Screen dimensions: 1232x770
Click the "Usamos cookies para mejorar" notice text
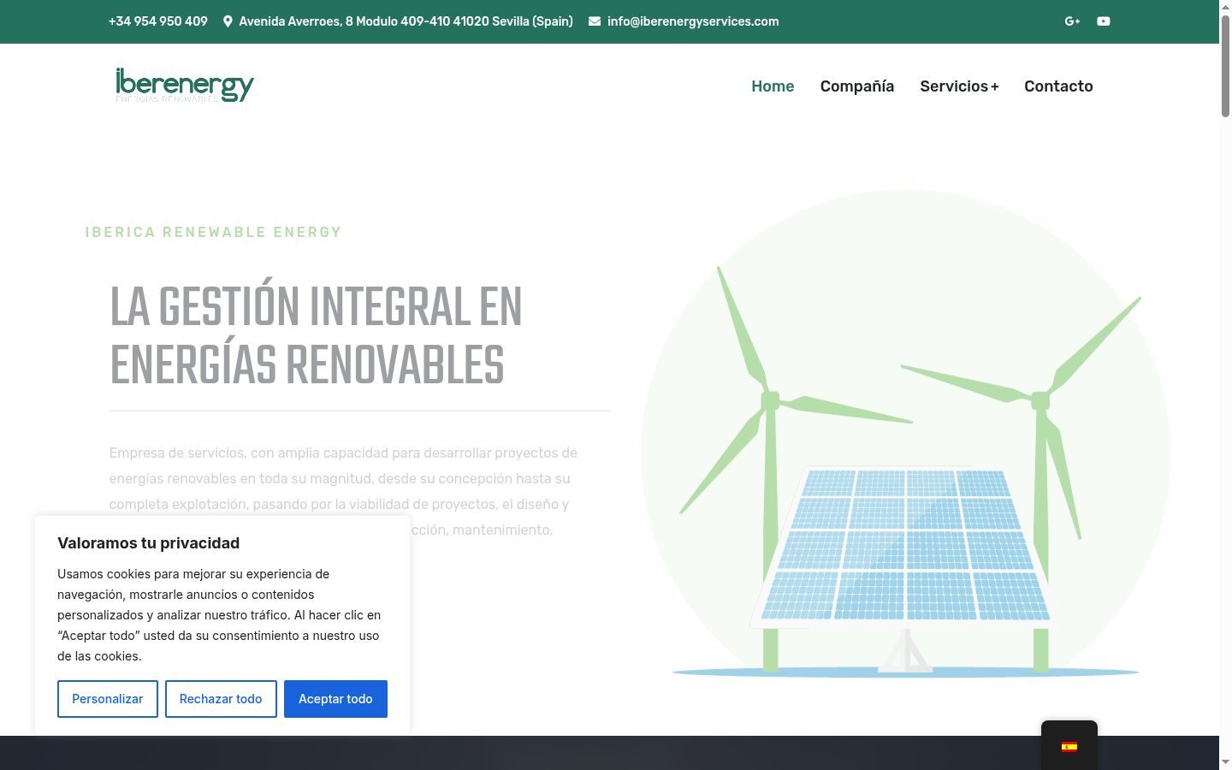tap(219, 615)
